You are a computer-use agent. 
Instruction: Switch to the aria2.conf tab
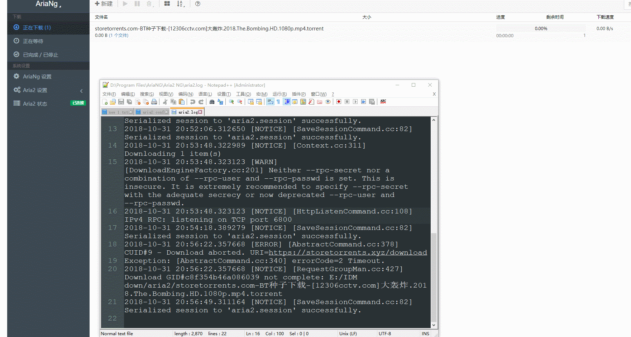click(152, 112)
